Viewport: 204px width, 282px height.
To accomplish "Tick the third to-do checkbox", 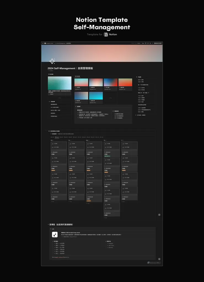I will click(x=115, y=118).
